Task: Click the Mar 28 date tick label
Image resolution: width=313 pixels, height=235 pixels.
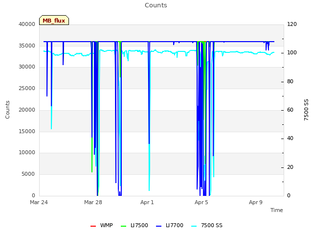Action: pos(93,202)
